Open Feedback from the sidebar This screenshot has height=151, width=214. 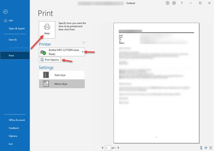tap(14, 128)
